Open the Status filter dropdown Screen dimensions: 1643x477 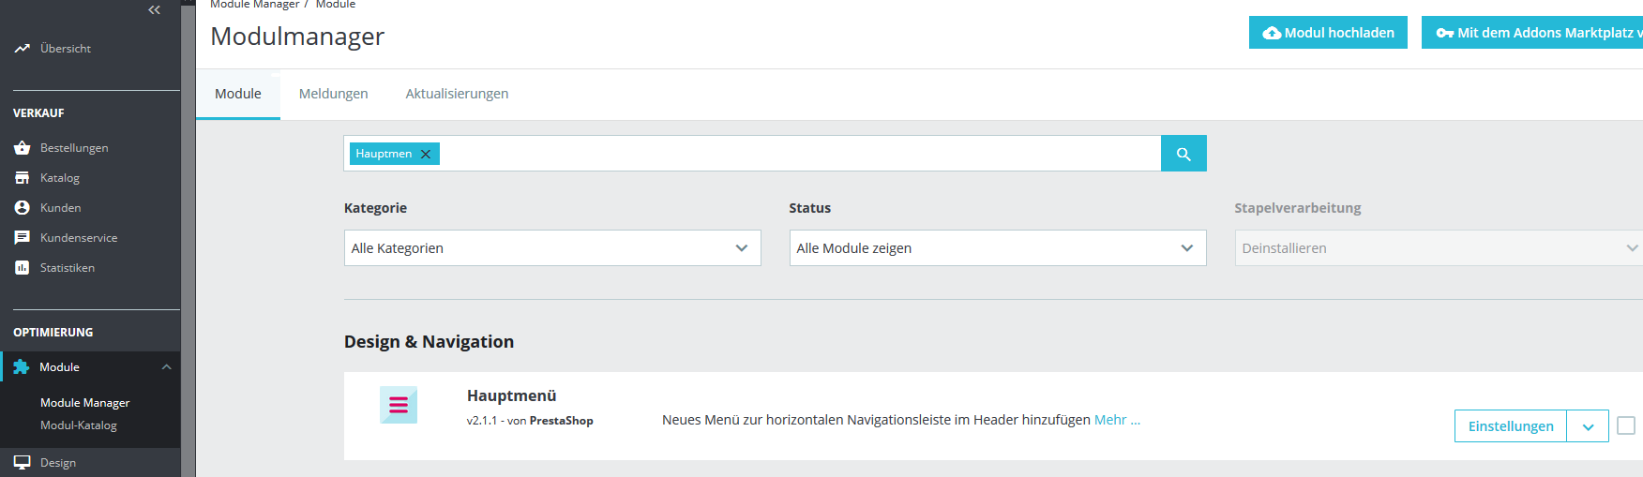pyautogui.click(x=998, y=248)
